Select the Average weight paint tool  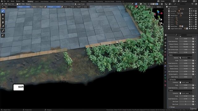pos(3,18)
